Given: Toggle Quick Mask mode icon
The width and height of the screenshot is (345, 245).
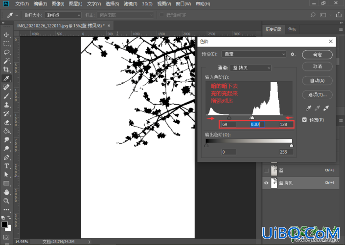Looking at the screenshot, I should click(x=6, y=237).
